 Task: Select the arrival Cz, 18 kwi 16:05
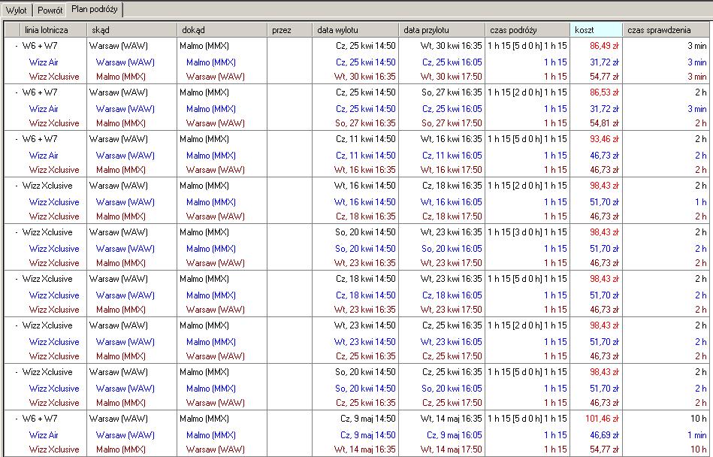(452, 295)
